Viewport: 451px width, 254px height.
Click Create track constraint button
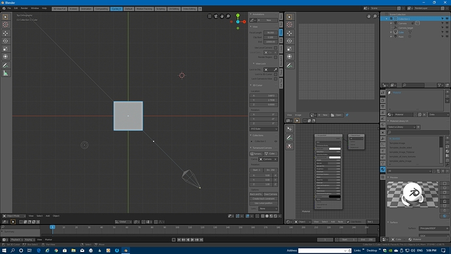(x=263, y=199)
